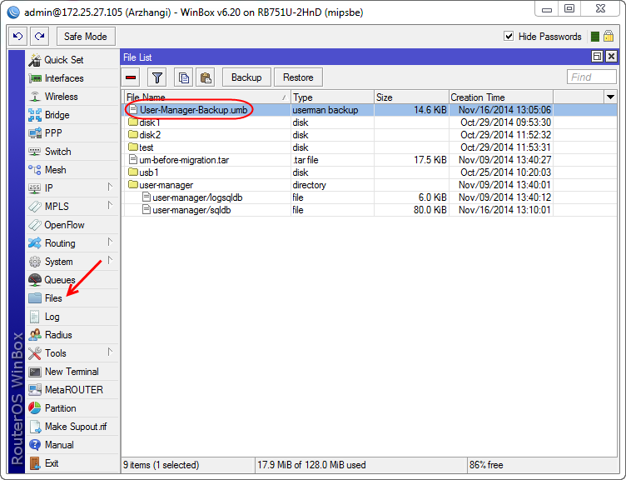
Task: Open Interfaces menu item
Action: (x=72, y=78)
